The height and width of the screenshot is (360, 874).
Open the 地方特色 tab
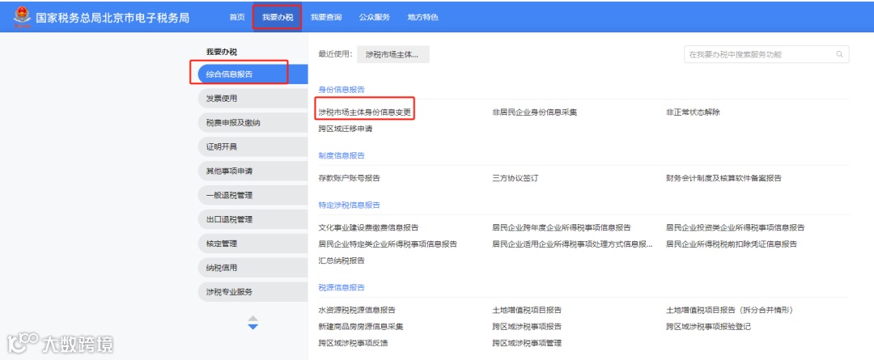(423, 17)
